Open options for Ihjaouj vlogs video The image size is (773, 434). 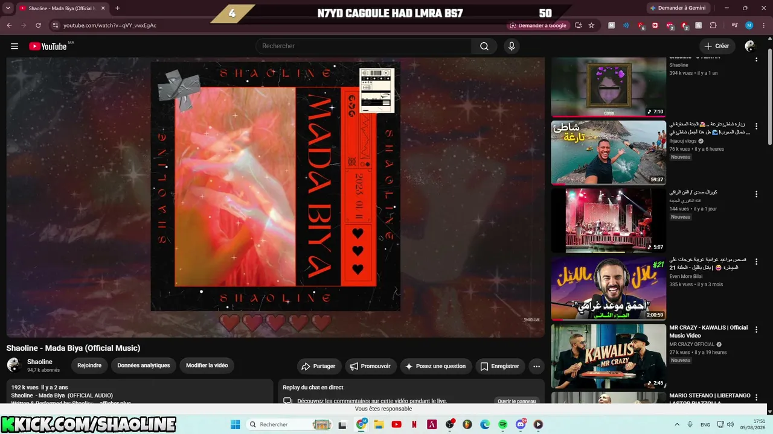click(x=756, y=127)
